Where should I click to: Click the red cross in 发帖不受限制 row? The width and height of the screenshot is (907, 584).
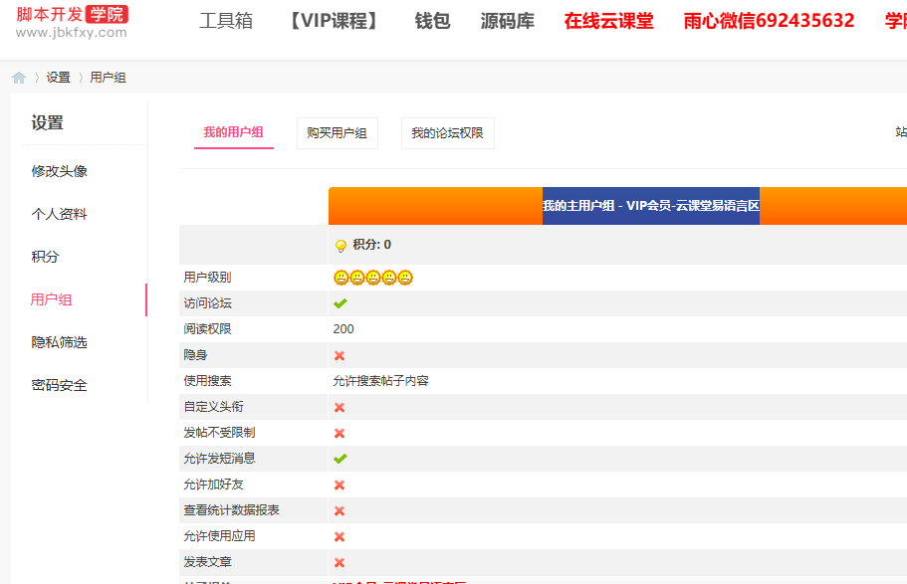(x=340, y=433)
